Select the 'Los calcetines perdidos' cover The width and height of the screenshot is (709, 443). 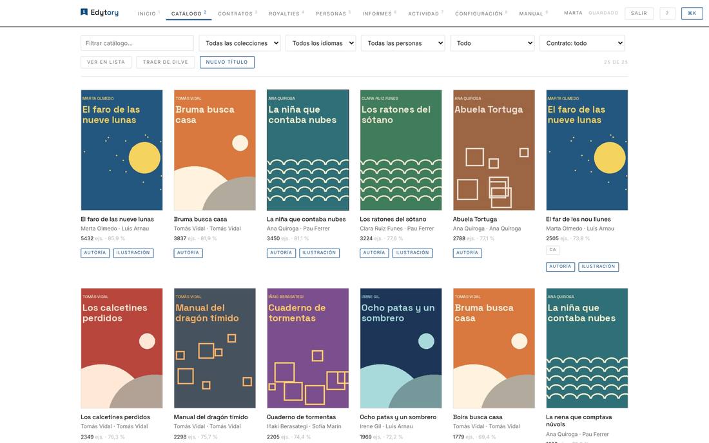point(122,348)
